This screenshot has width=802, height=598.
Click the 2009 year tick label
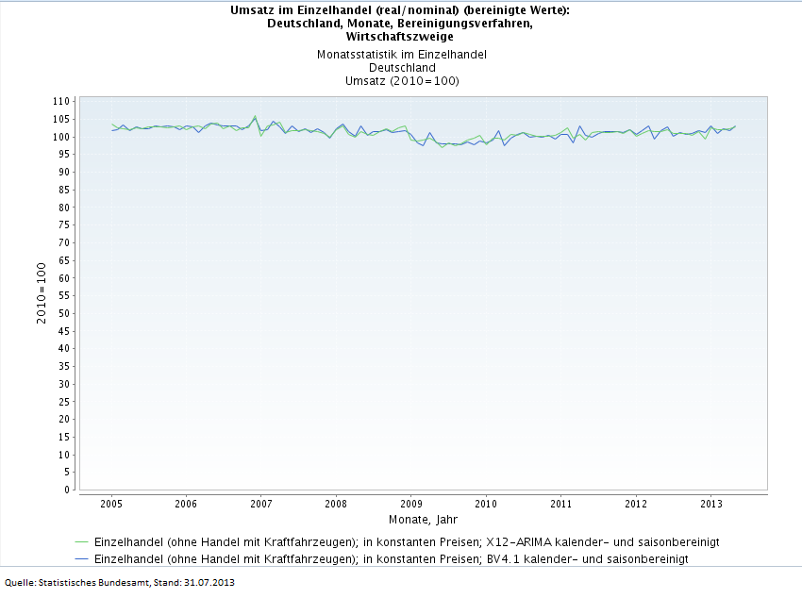pos(411,505)
